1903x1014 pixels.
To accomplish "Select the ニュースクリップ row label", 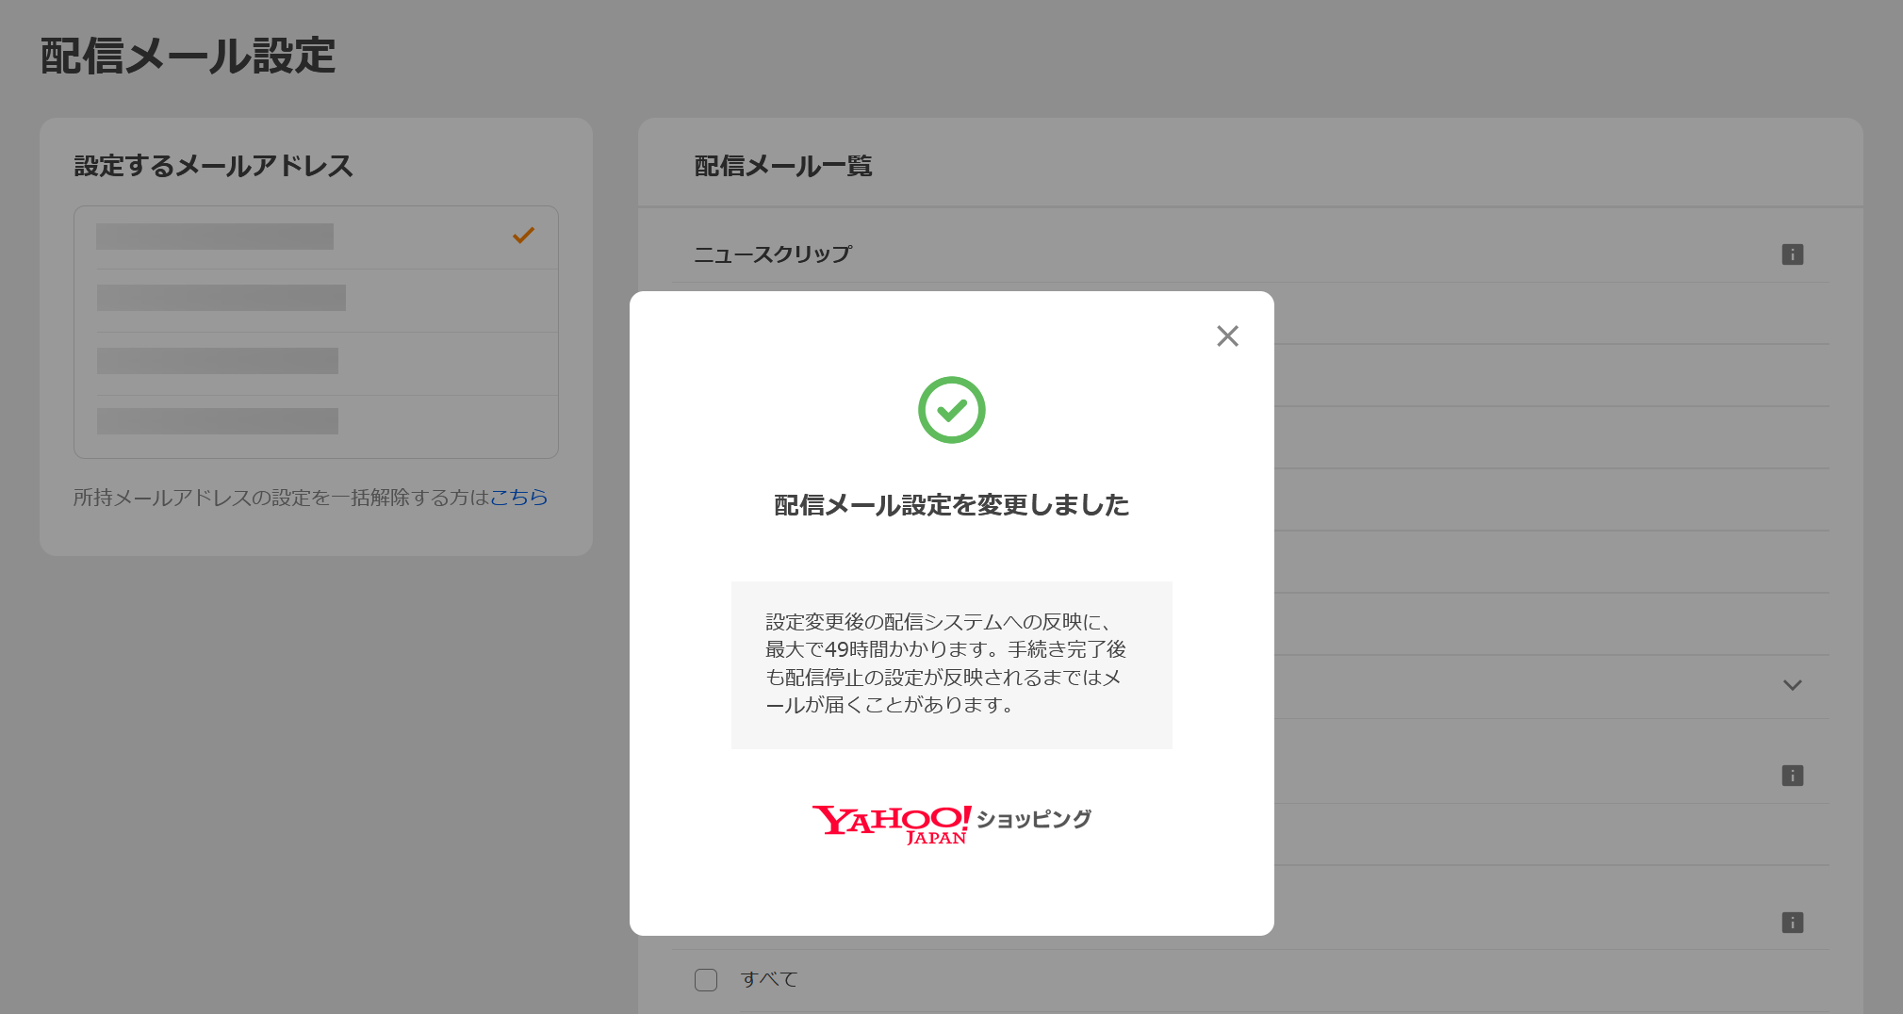I will 773,254.
